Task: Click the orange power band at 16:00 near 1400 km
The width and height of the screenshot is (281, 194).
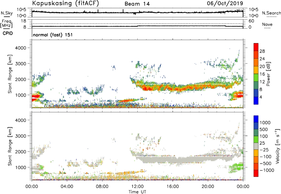Action: (172, 88)
